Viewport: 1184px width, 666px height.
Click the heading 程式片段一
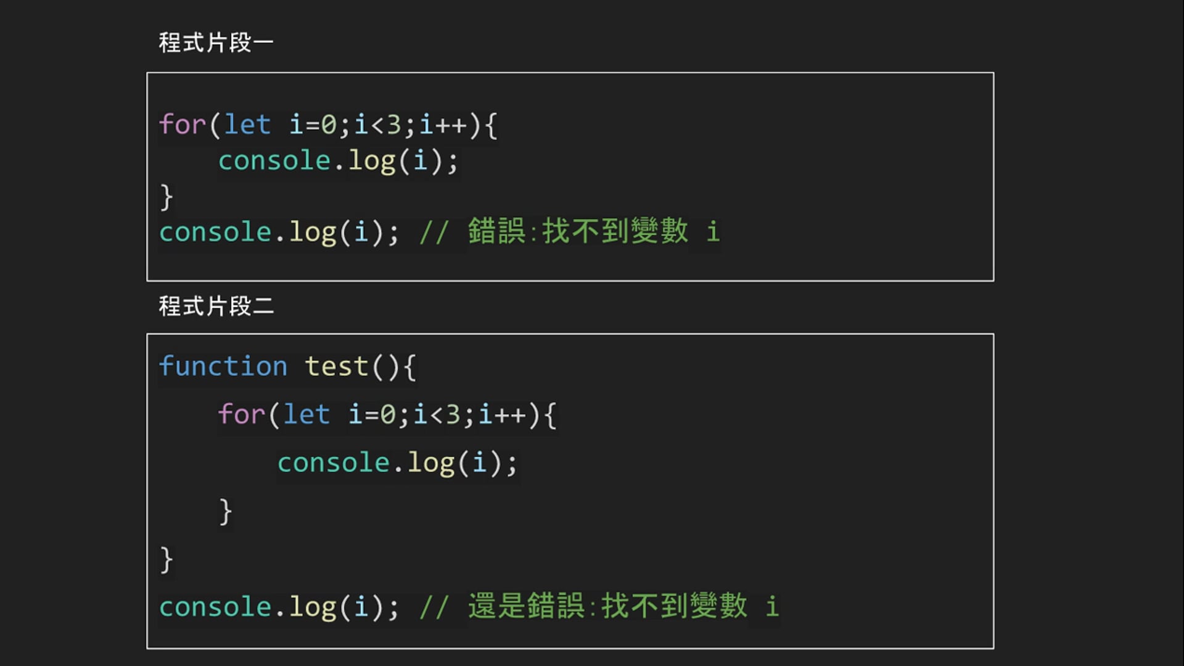coord(216,43)
